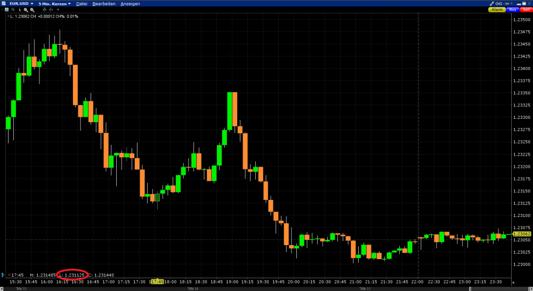Click the zoom out magnifier icon
Screen dimensions: 533x291
[x=33, y=10]
